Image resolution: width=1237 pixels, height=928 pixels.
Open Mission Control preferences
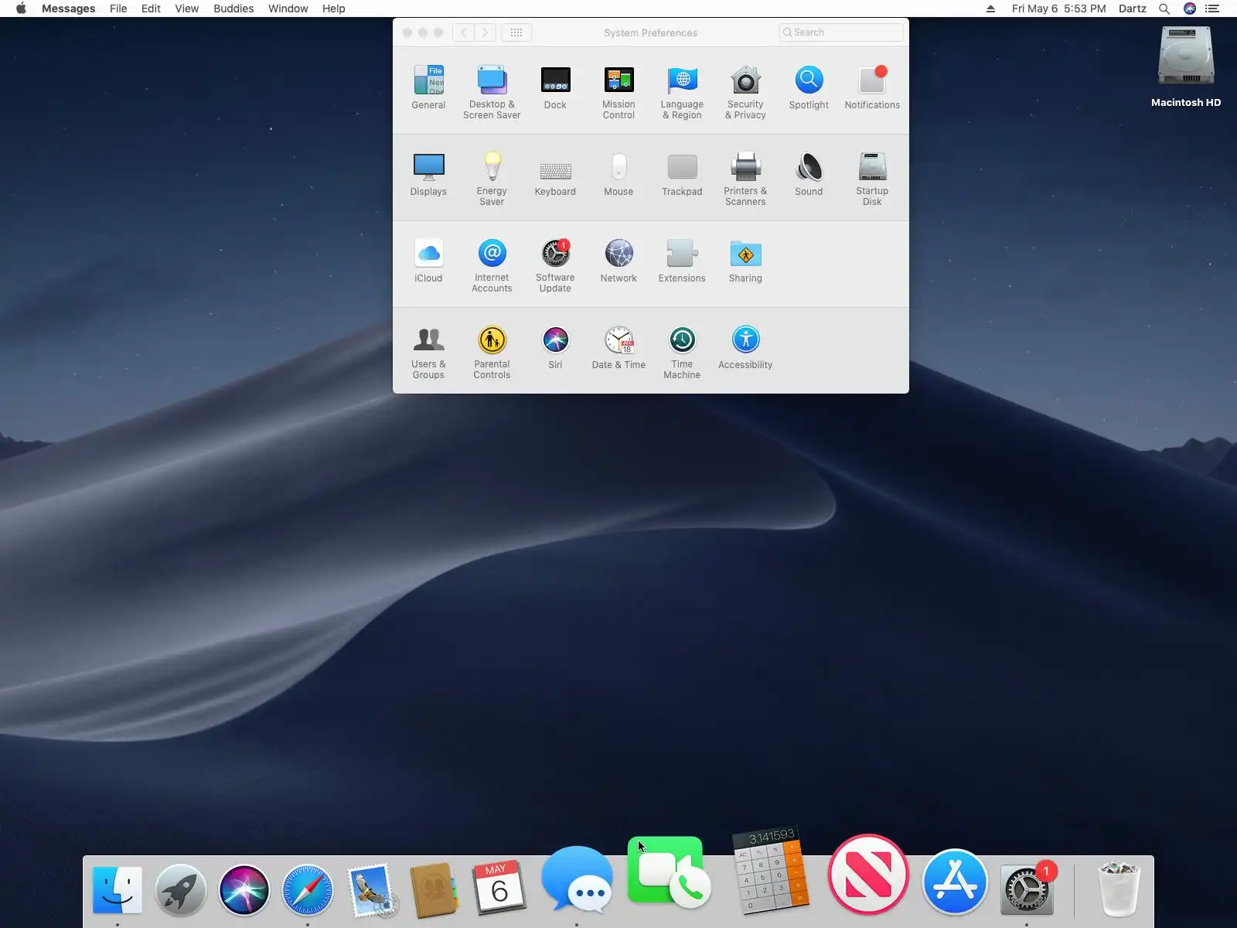pyautogui.click(x=618, y=92)
